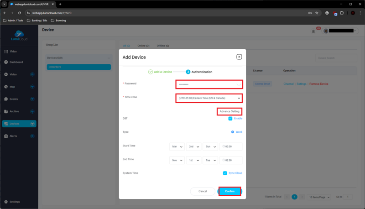This screenshot has width=365, height=209.
Task: Open the Time zone dropdown
Action: pos(209,98)
